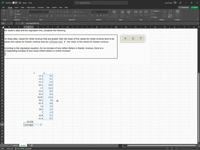Switch to the View tab
200x150 pixels.
point(61,7)
